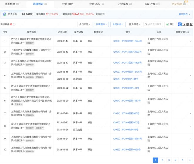Open the 经营信息 tab
Viewport: 194px width, 164px height.
point(96,4)
